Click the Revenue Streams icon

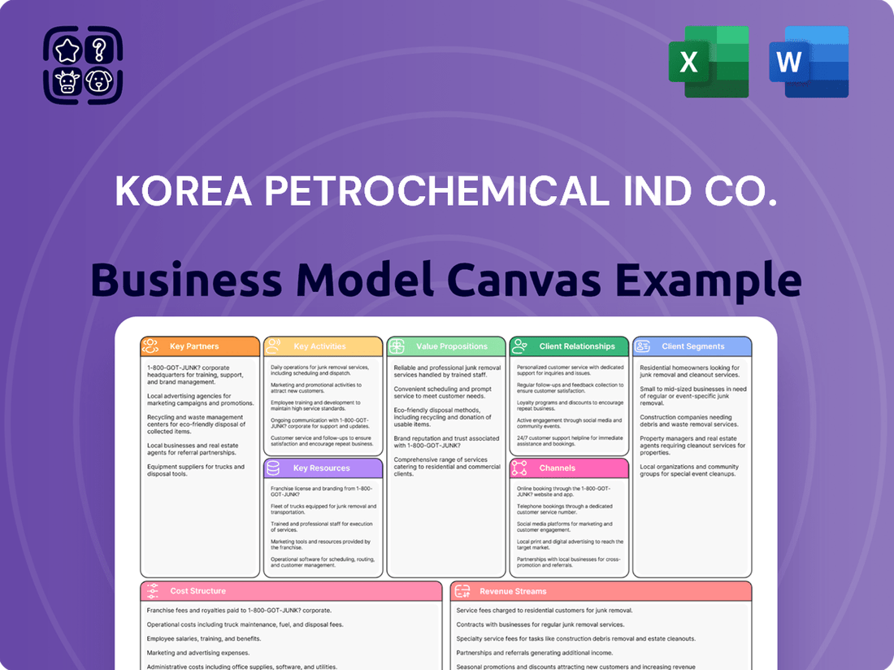click(x=462, y=591)
